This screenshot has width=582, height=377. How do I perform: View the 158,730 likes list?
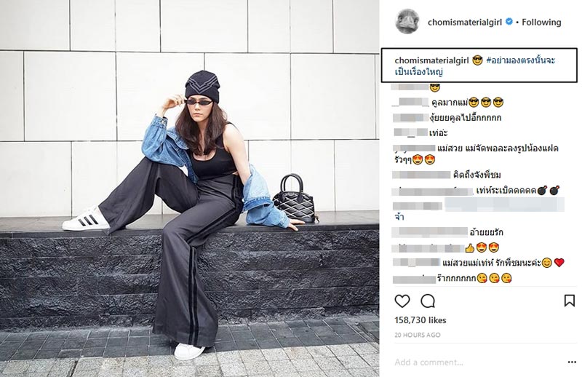(420, 320)
